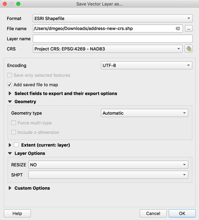
Task: Open the Format dropdown
Action: coord(113,18)
